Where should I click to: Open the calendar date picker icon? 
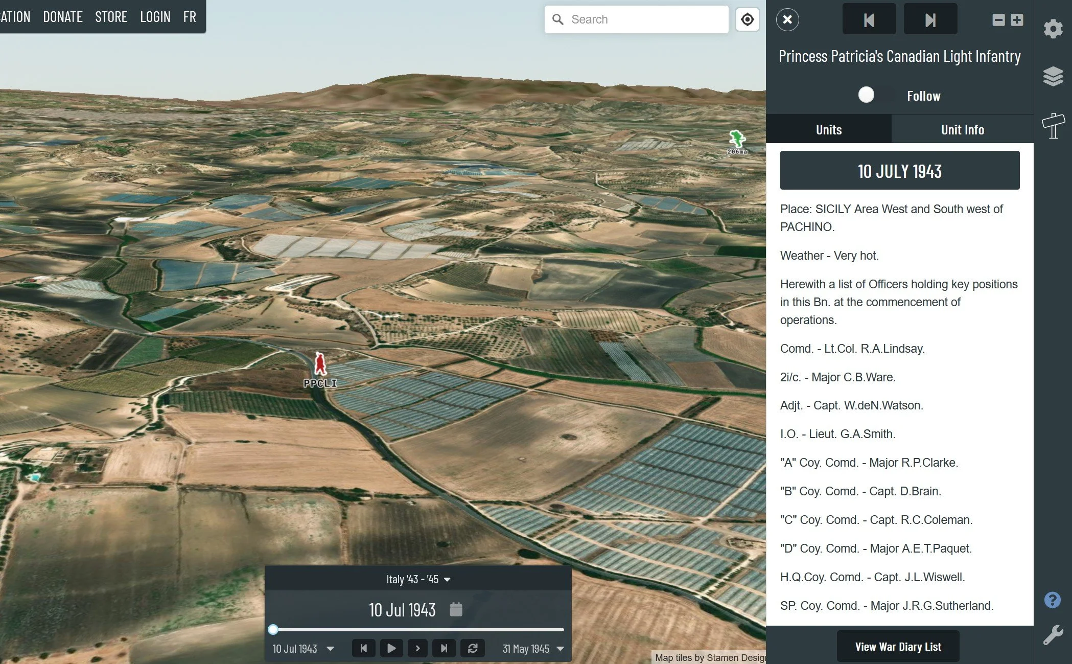coord(456,609)
